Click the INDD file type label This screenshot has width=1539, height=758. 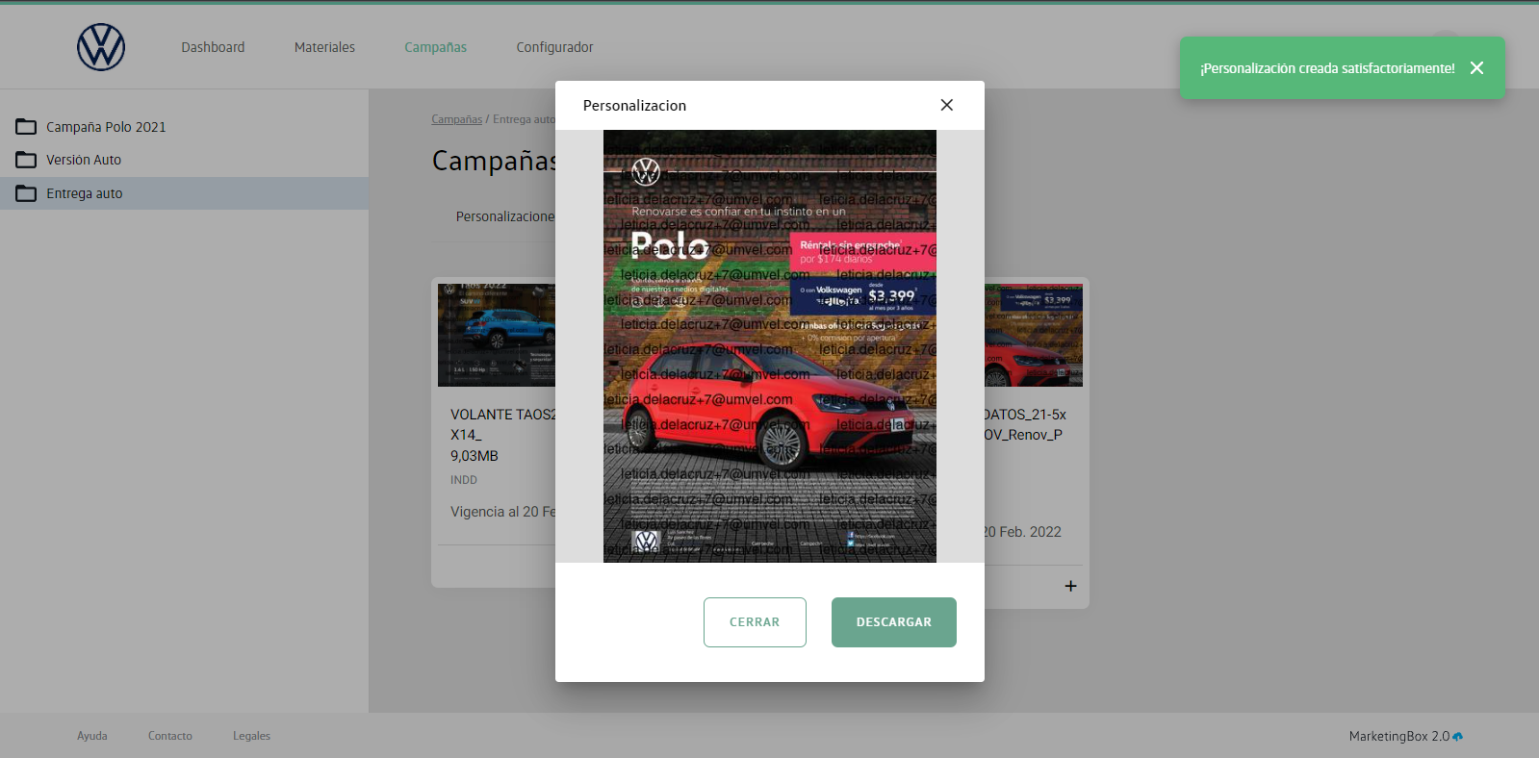[464, 480]
